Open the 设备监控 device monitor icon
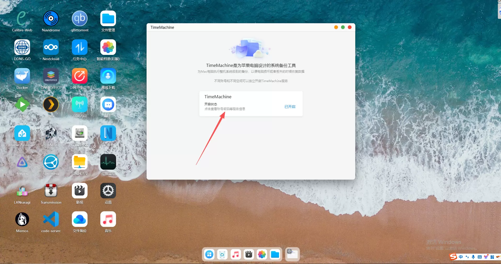This screenshot has height=264, width=501. pos(108,162)
